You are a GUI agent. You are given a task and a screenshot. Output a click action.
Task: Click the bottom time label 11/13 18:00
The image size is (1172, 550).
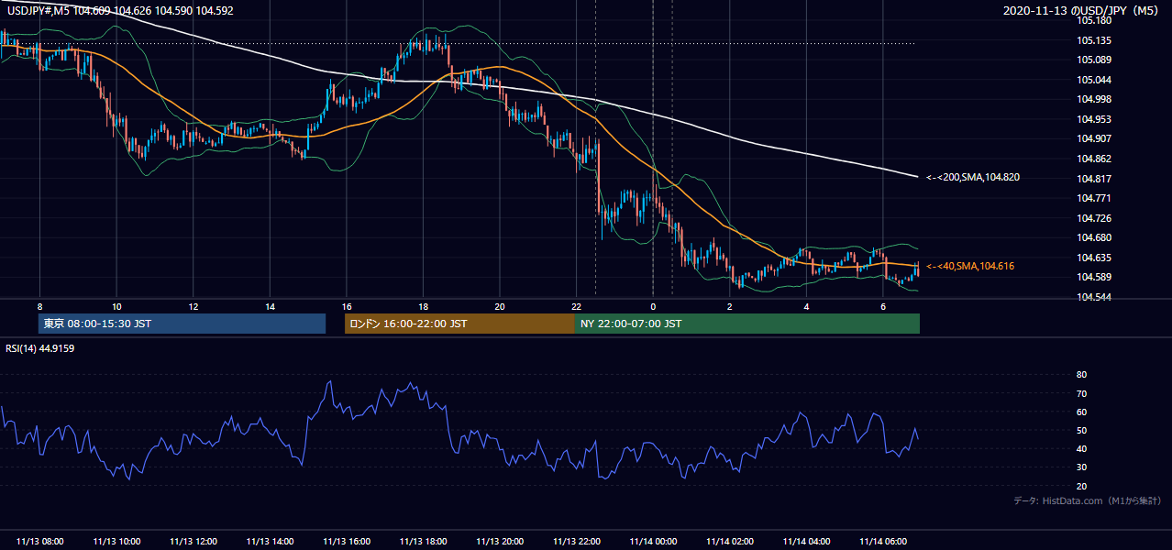(423, 542)
